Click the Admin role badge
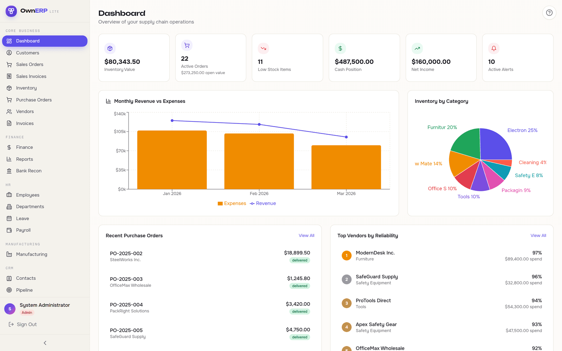 [27, 312]
